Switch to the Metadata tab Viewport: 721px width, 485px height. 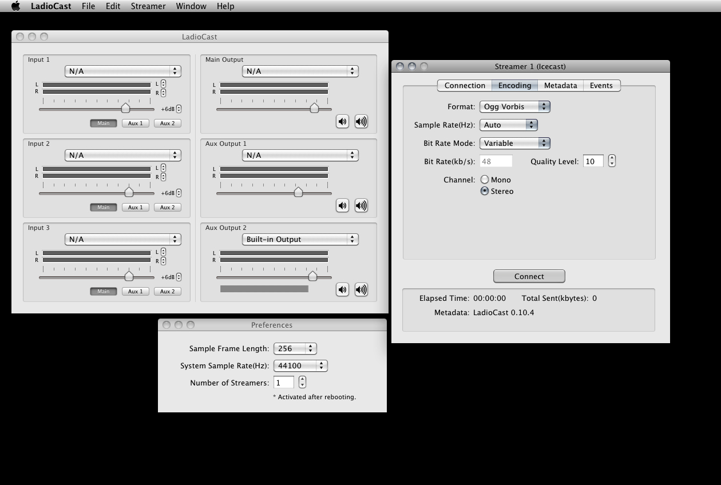pyautogui.click(x=560, y=85)
